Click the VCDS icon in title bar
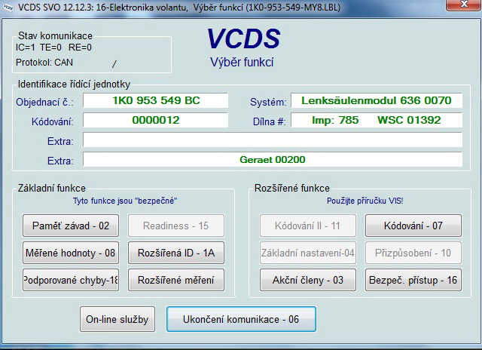The height and width of the screenshot is (350, 482). point(9,7)
